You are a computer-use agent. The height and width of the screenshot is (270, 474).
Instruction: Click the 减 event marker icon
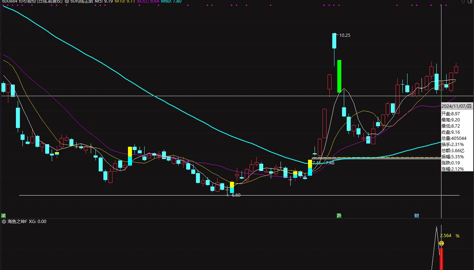[3, 215]
